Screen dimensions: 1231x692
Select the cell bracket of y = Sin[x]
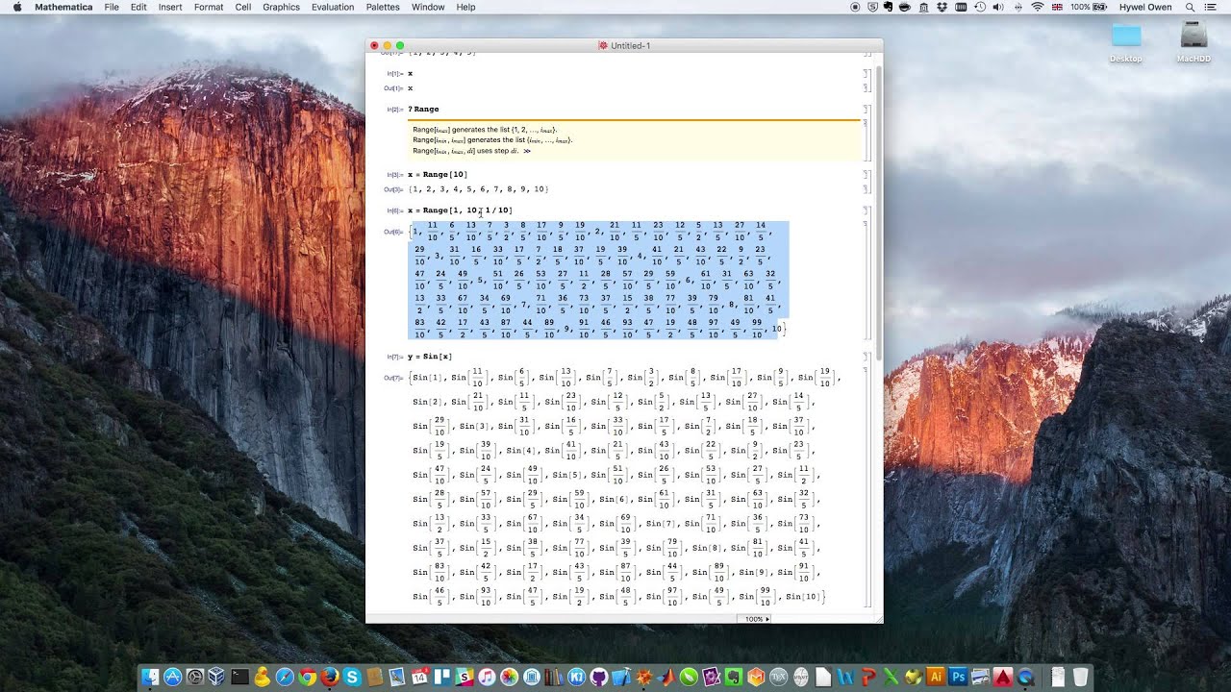[x=866, y=357]
